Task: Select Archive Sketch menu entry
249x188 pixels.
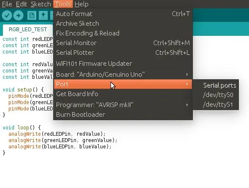Action: (x=123, y=24)
